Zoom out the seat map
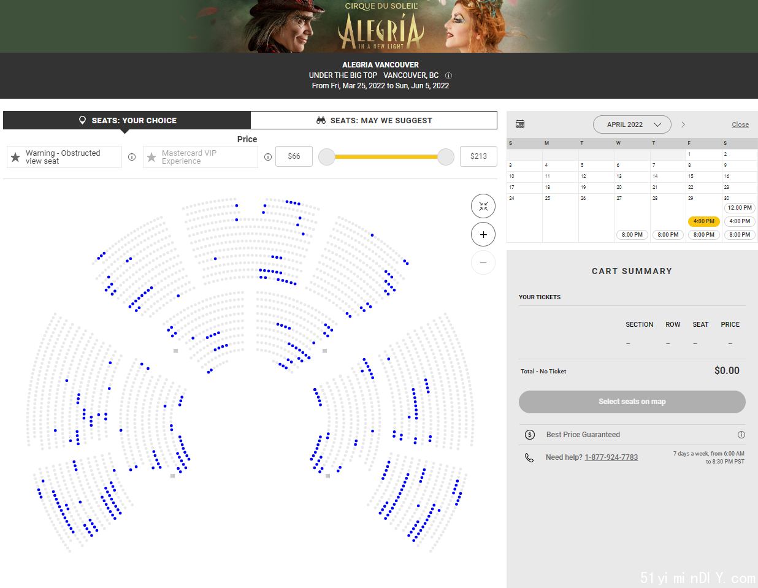 click(x=483, y=262)
